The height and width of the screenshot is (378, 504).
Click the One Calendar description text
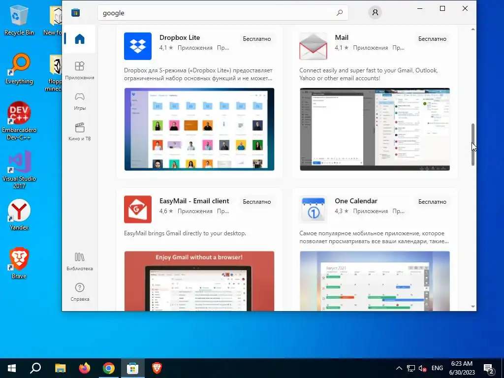coord(374,237)
